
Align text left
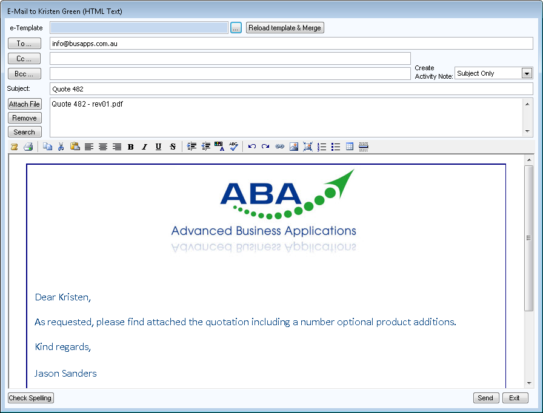pyautogui.click(x=89, y=147)
